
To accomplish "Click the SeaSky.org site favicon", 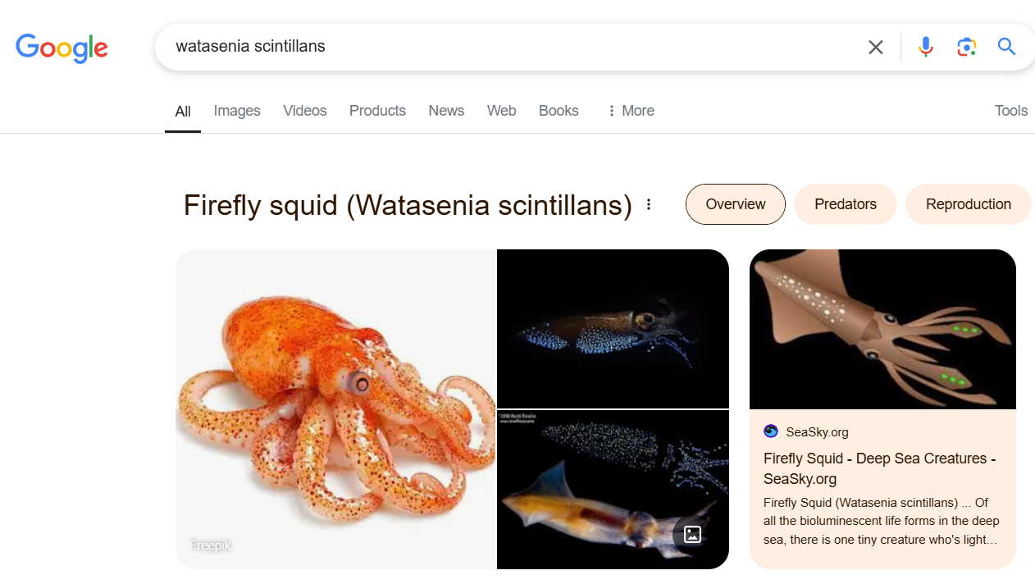I will pos(771,431).
